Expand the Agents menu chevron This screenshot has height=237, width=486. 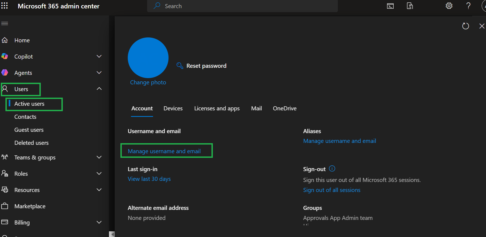coord(99,73)
